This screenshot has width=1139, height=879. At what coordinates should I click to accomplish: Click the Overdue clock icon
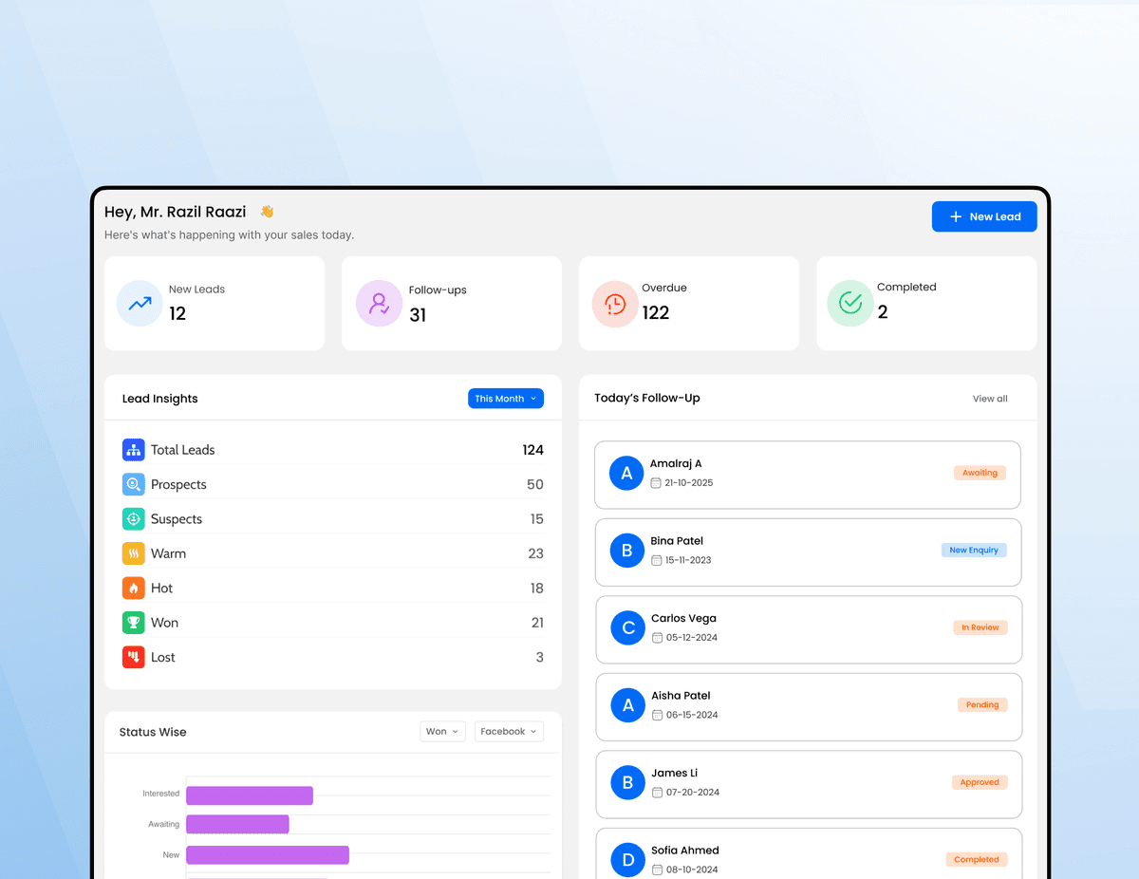(x=615, y=304)
